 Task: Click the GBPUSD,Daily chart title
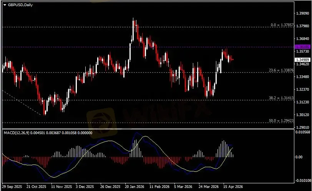point(20,5)
